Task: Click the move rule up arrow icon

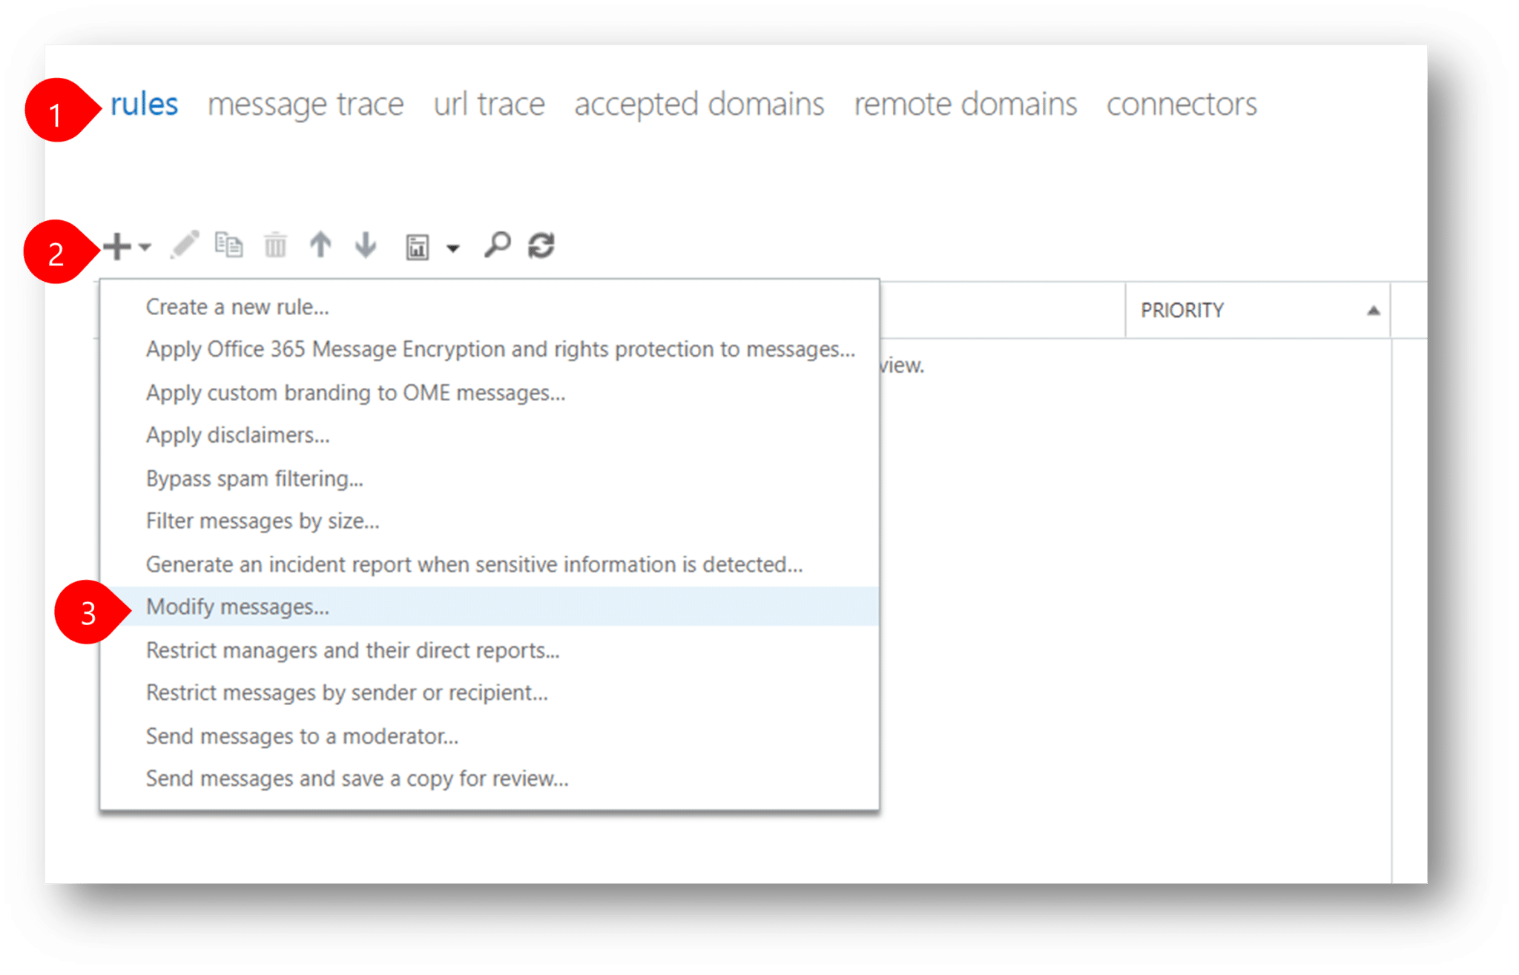Action: pos(320,245)
